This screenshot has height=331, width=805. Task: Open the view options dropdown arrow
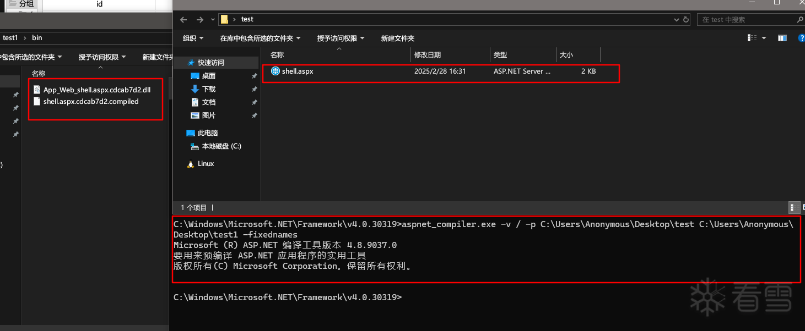pos(764,38)
